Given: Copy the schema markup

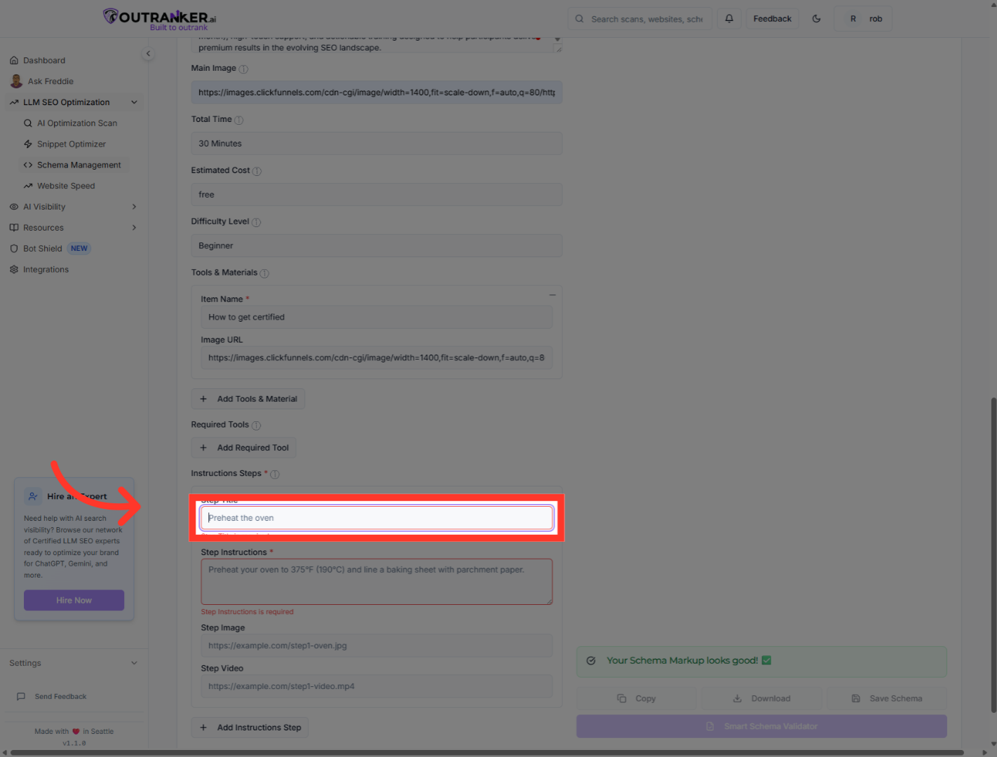Looking at the screenshot, I should pos(637,699).
